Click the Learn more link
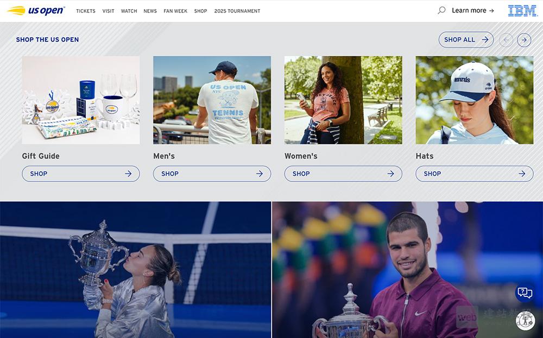This screenshot has width=543, height=338. pos(473,10)
